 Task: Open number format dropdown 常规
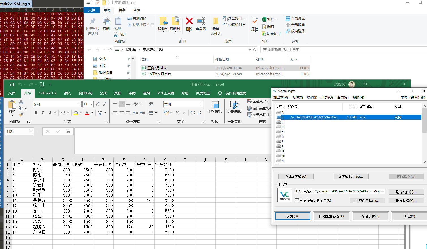201,104
